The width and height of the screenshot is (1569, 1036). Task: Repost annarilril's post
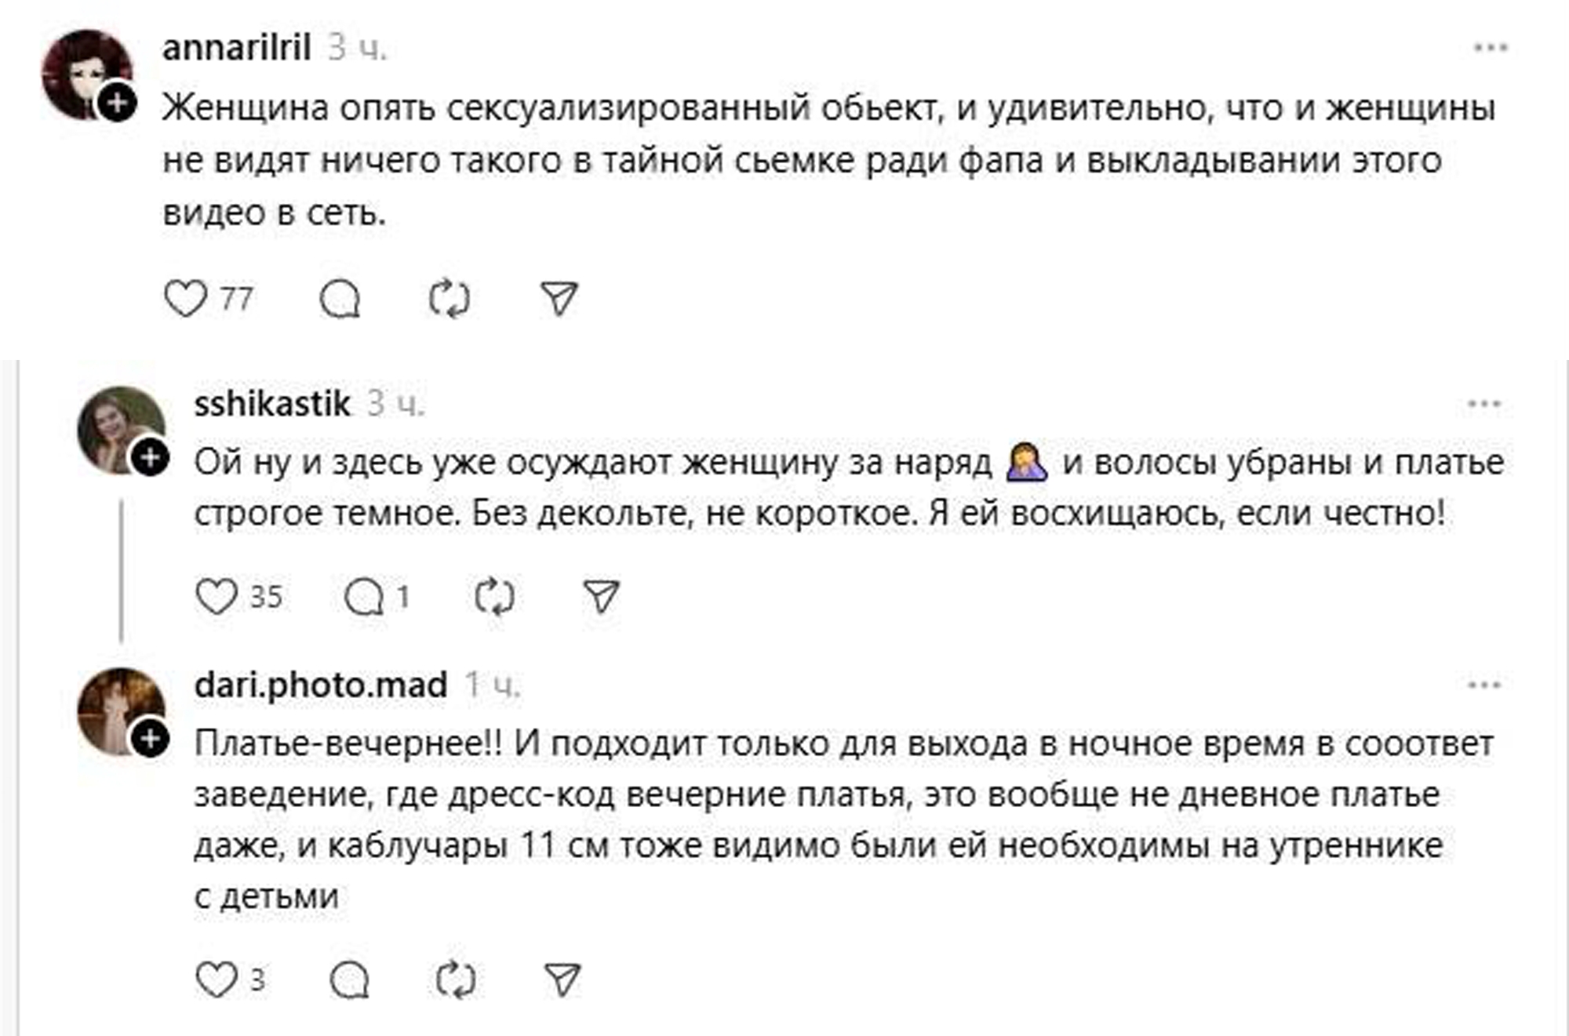tap(450, 299)
